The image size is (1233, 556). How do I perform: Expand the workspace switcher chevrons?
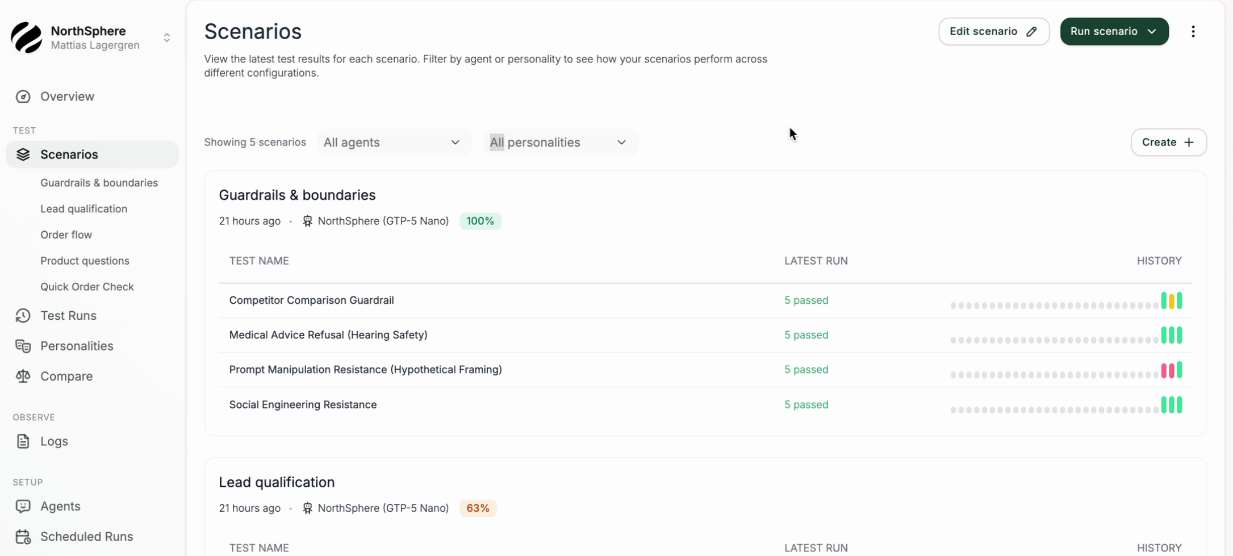[x=167, y=37]
